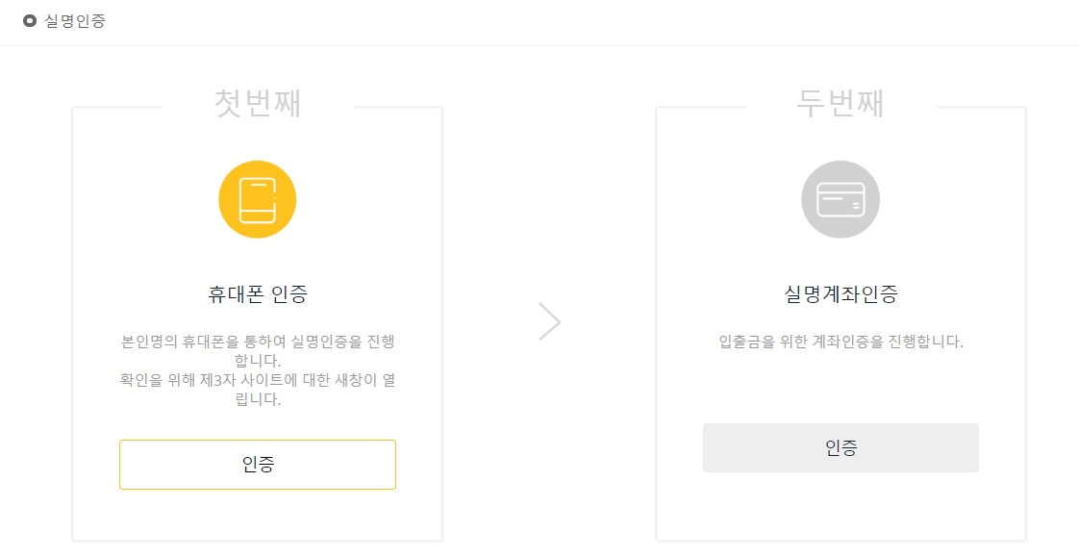This screenshot has width=1079, height=558.
Task: Click the gap between 입출금 text and gray button
Action: tap(841, 387)
